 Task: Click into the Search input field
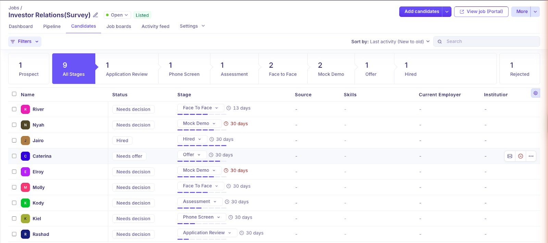click(x=487, y=41)
